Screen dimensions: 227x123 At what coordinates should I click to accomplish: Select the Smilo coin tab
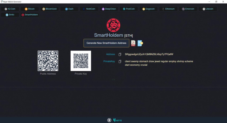(x=10, y=15)
